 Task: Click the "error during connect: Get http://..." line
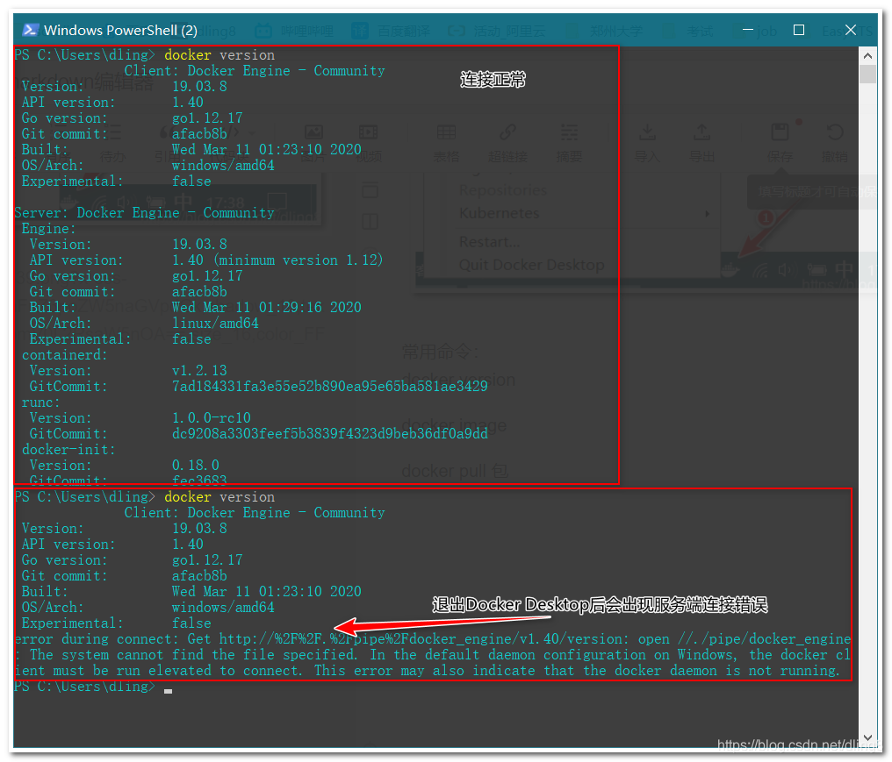tap(432, 639)
